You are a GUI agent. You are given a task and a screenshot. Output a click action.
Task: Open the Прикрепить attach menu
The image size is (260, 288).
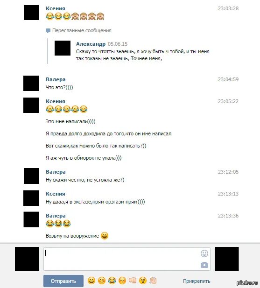pos(197,281)
